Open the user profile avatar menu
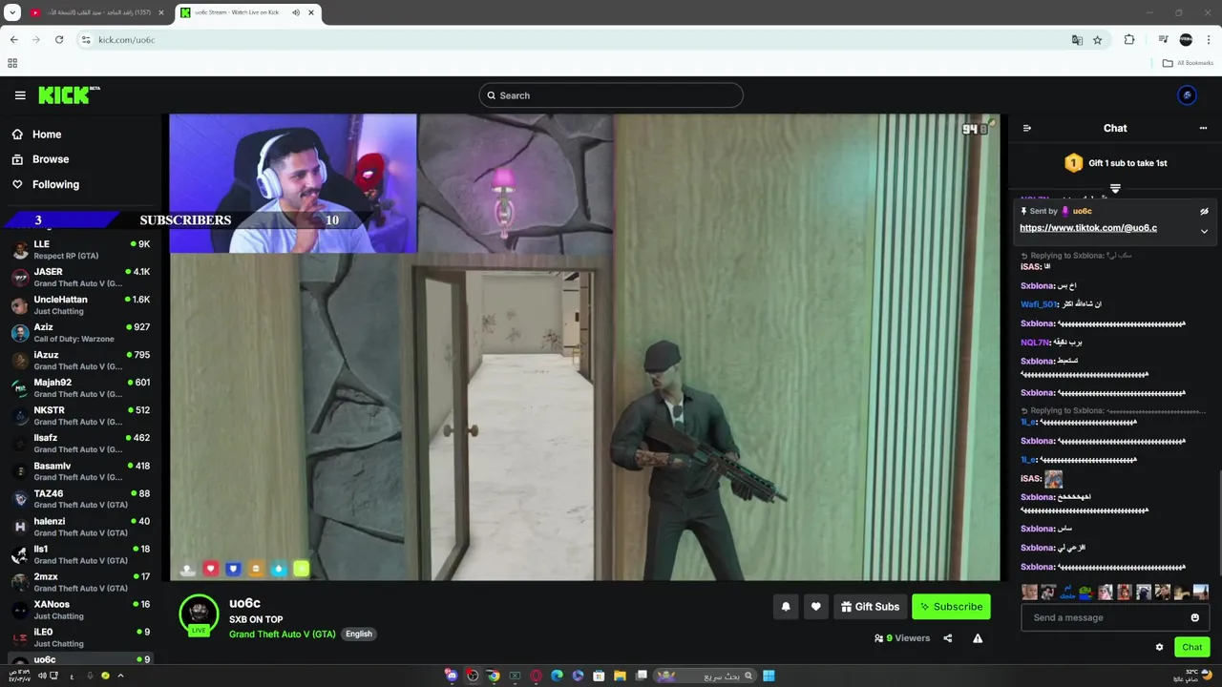Viewport: 1222px width, 687px height. (1187, 95)
